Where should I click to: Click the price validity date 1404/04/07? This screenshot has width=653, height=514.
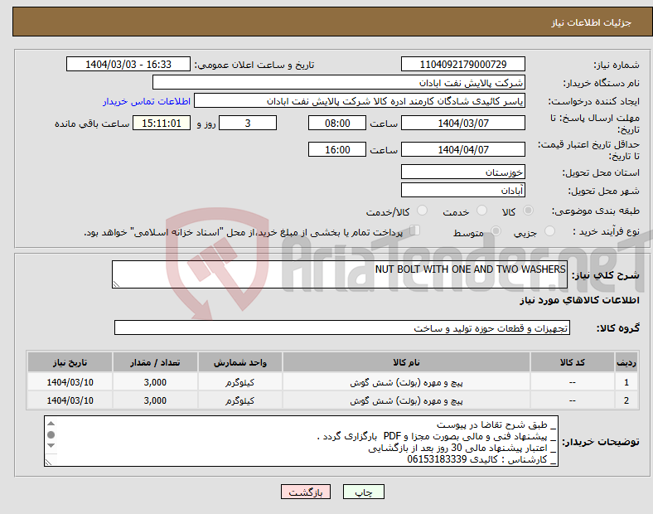click(x=462, y=149)
